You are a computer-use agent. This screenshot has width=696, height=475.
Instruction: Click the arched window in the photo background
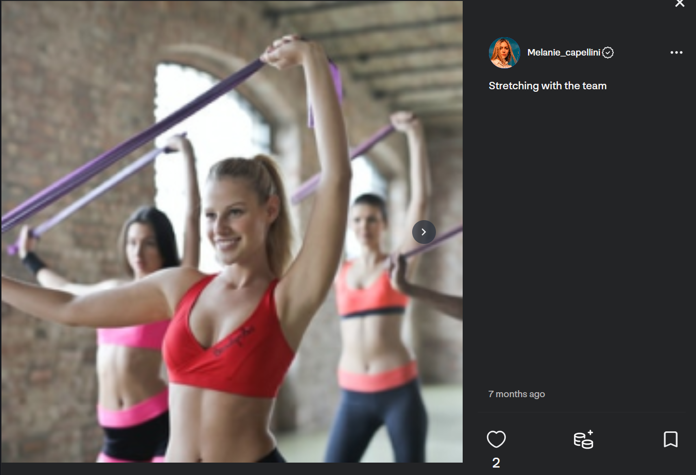[x=213, y=149]
